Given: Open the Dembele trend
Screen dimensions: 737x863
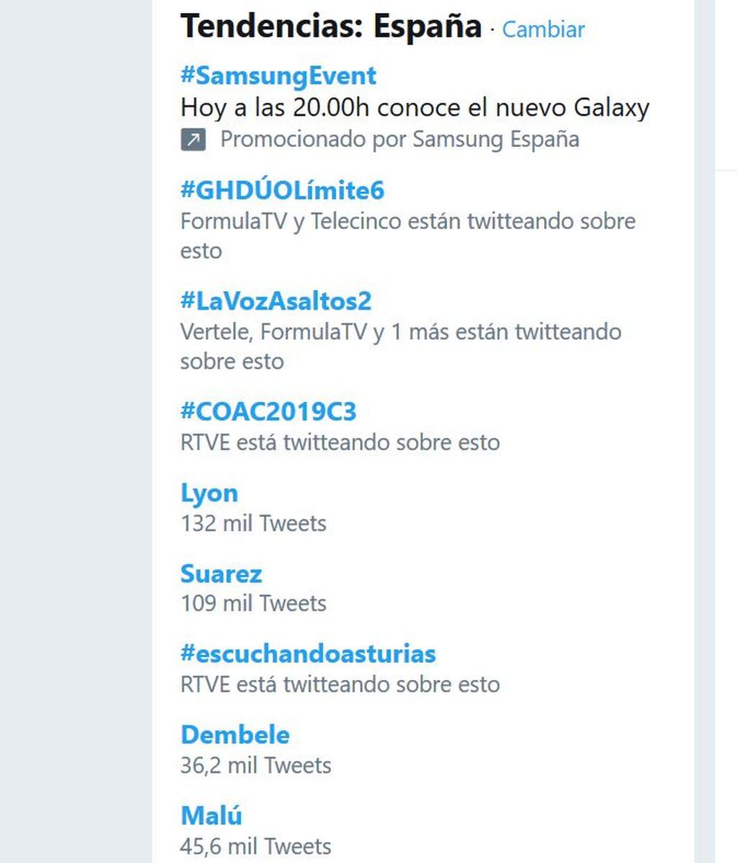Looking at the screenshot, I should click(x=235, y=735).
